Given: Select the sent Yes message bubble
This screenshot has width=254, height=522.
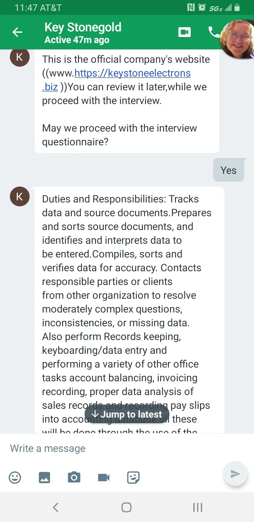Looking at the screenshot, I should (229, 170).
